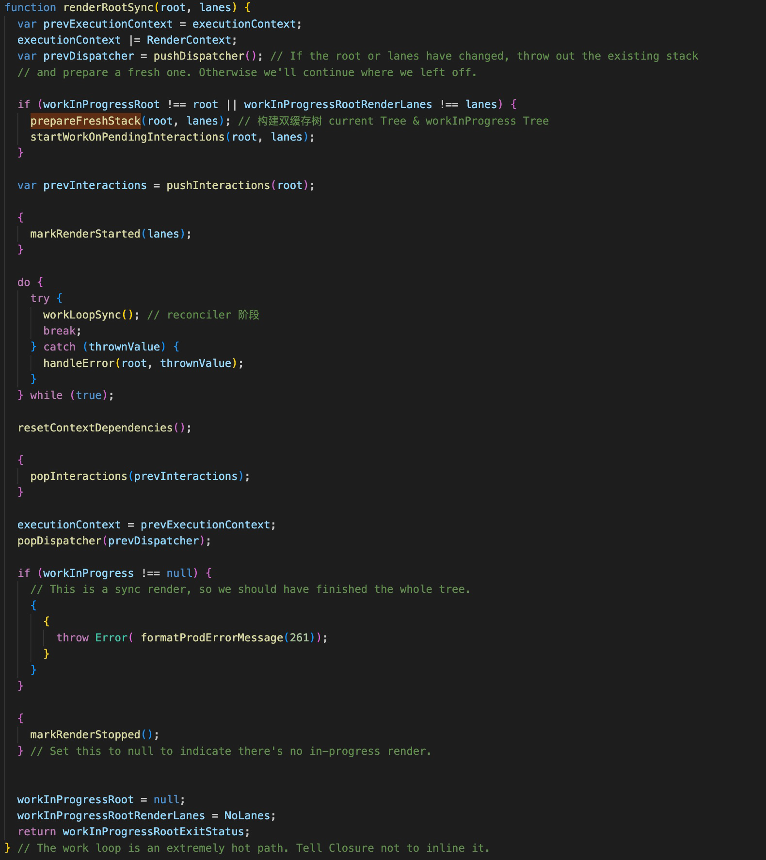This screenshot has height=860, width=766.
Task: Click executionContext = prevExecutionContext assignment
Action: [x=146, y=525]
